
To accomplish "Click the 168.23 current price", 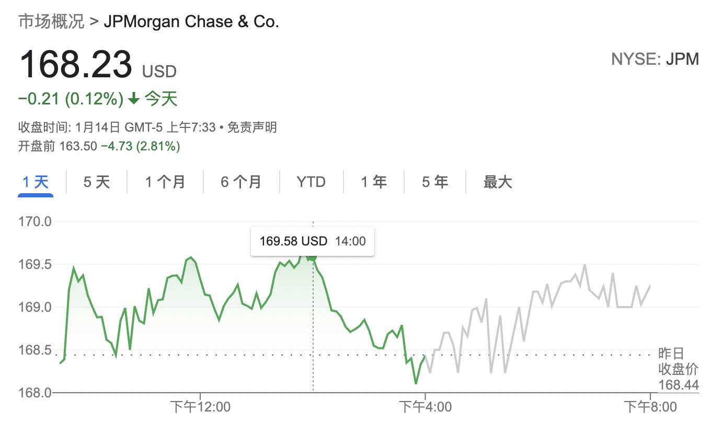I will point(75,65).
